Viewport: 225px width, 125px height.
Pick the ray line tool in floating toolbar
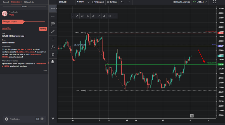coord(99,16)
